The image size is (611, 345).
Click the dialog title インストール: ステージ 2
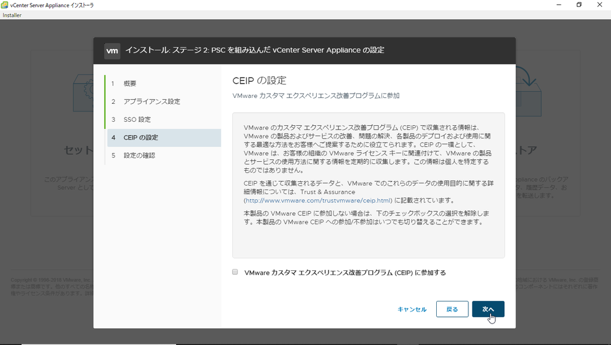(x=255, y=50)
